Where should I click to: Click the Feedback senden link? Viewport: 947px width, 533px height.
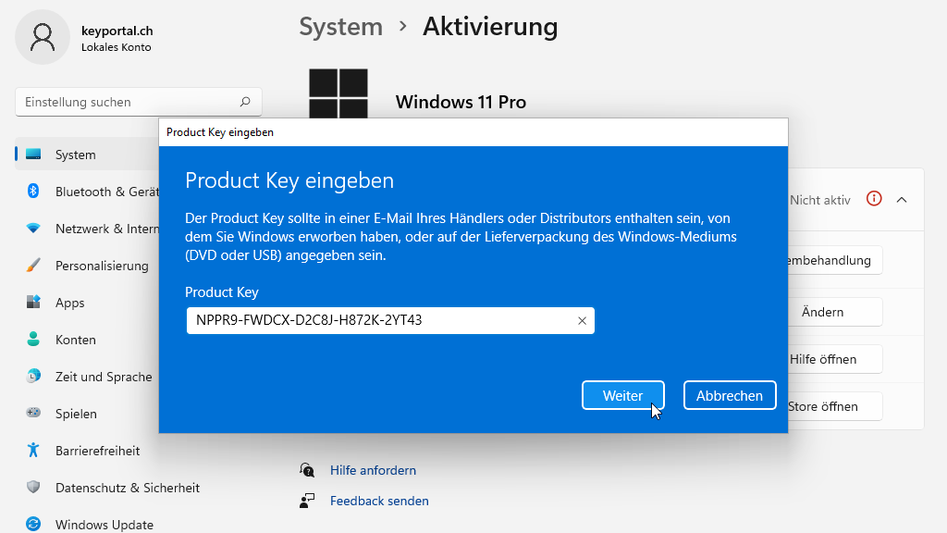tap(379, 501)
